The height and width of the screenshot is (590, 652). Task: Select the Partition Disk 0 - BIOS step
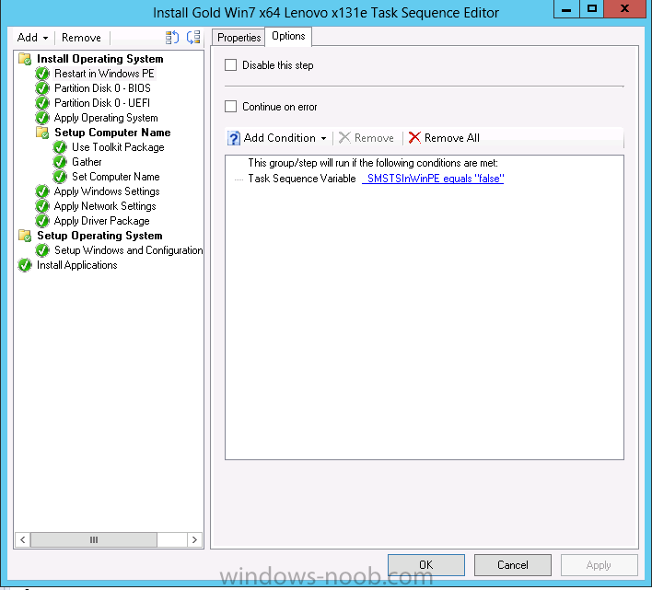[103, 88]
